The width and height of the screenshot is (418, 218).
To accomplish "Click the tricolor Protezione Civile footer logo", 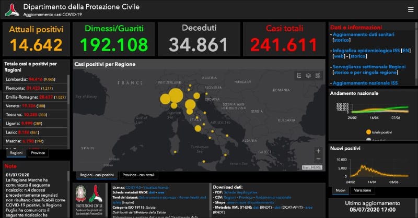I will [96, 194].
